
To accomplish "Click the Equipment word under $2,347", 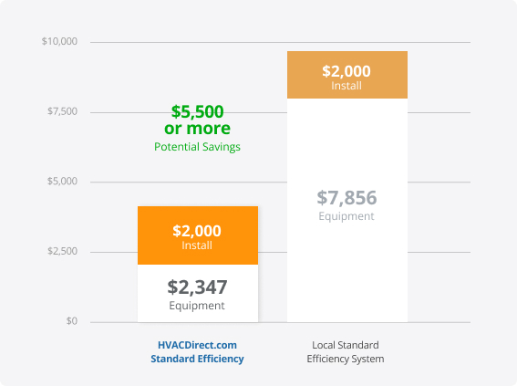I will [x=197, y=306].
